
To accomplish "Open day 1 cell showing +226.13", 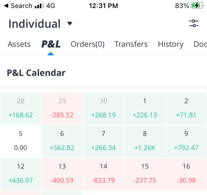I will (145, 108).
